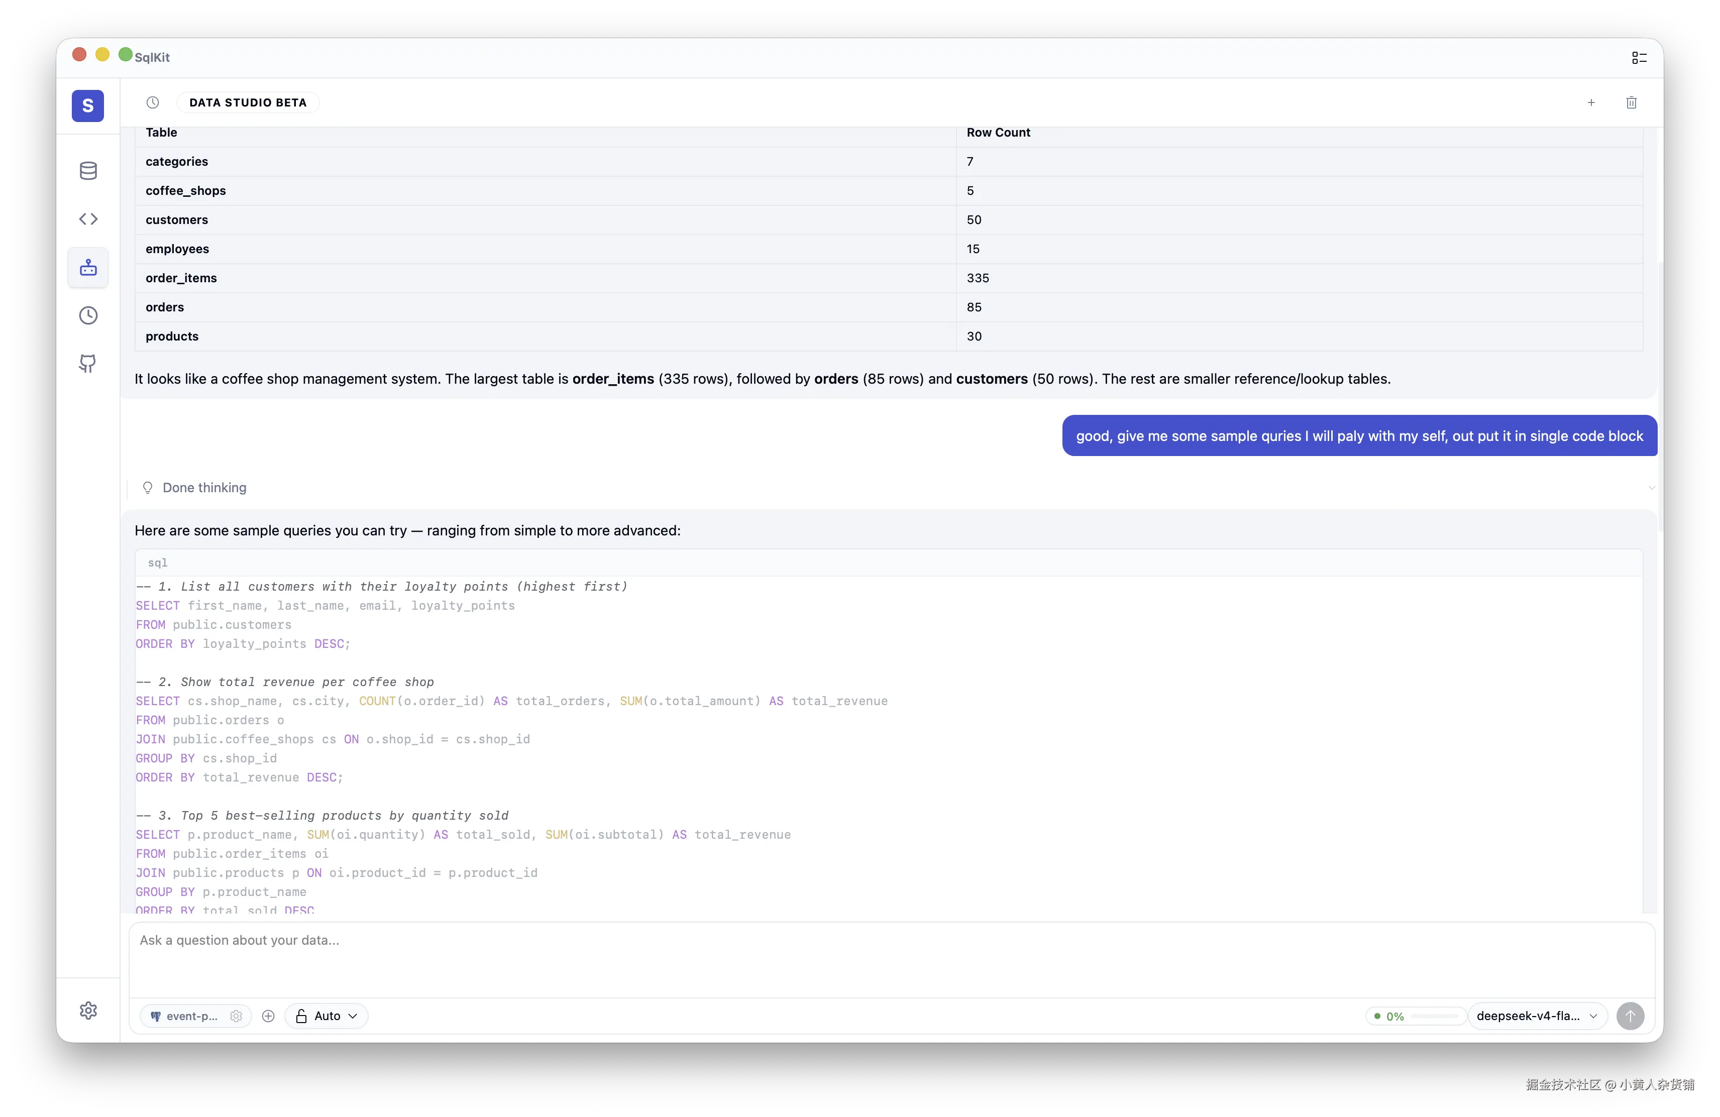Image resolution: width=1720 pixels, height=1117 pixels.
Task: Click 'FROM public.customers' code line
Action: pos(214,625)
